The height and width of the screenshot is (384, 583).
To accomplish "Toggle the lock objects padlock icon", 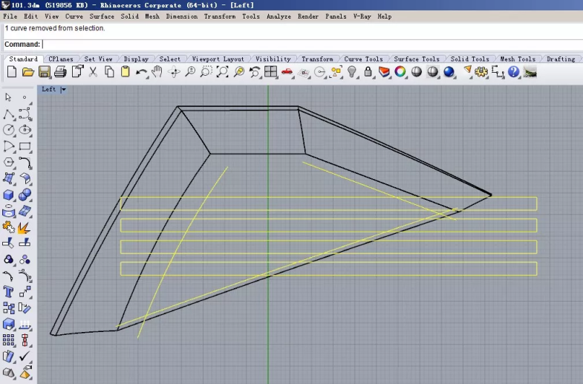I will (368, 72).
